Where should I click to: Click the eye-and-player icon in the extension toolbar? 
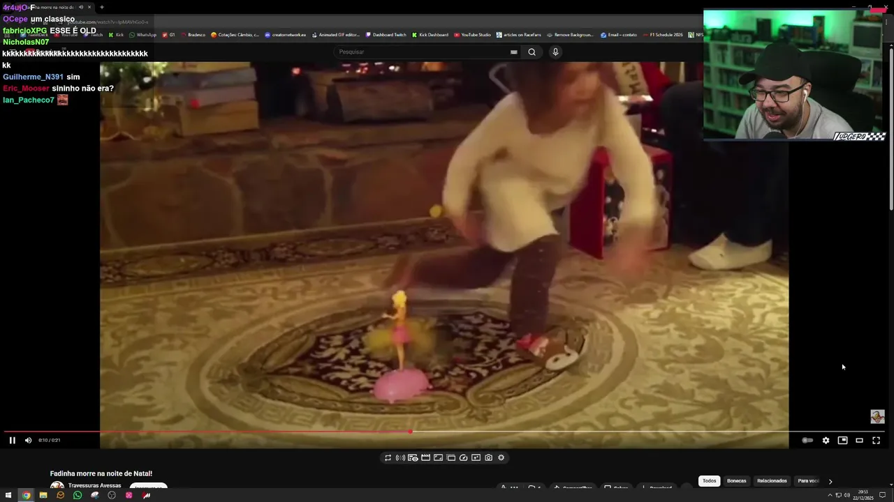[413, 457]
